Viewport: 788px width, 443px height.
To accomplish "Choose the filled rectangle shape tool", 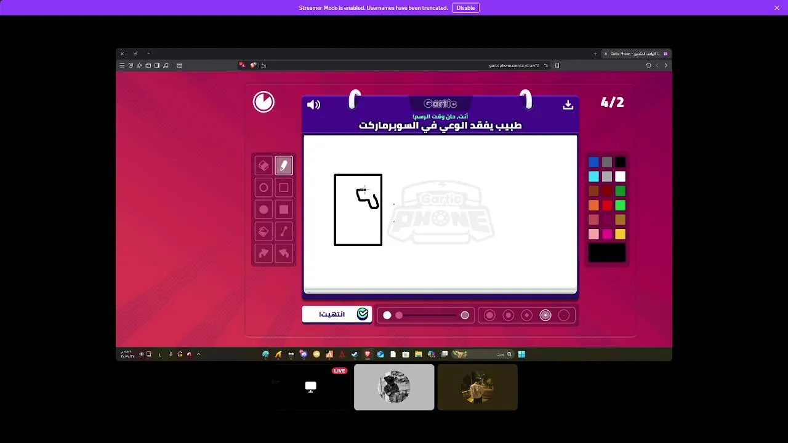I will [284, 210].
